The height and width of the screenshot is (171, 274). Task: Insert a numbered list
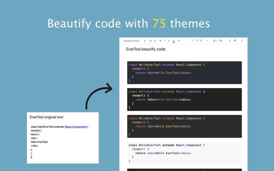197,41
